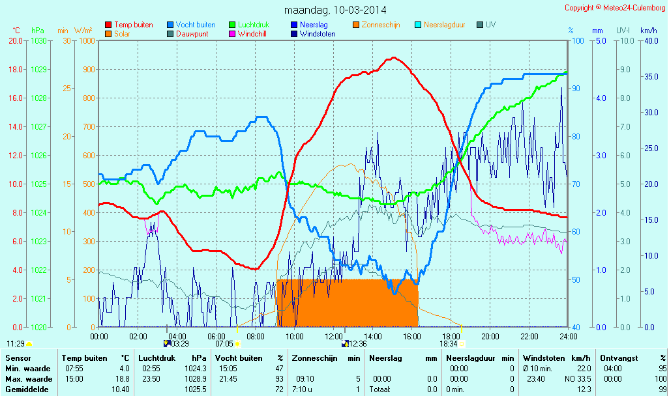Click the red Temp buiten legend swatch
Image resolution: width=669 pixels, height=396 pixels.
[108, 25]
